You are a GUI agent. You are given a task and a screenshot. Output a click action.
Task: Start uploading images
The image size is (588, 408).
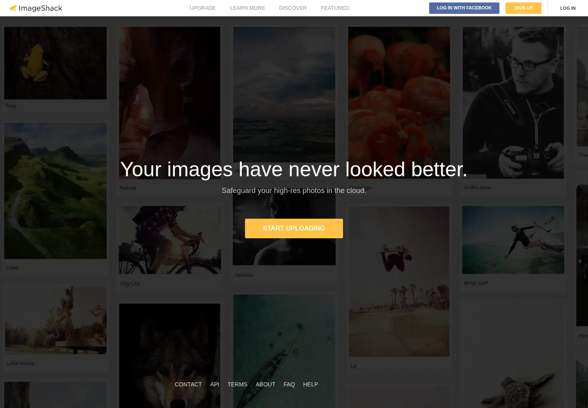tap(294, 228)
